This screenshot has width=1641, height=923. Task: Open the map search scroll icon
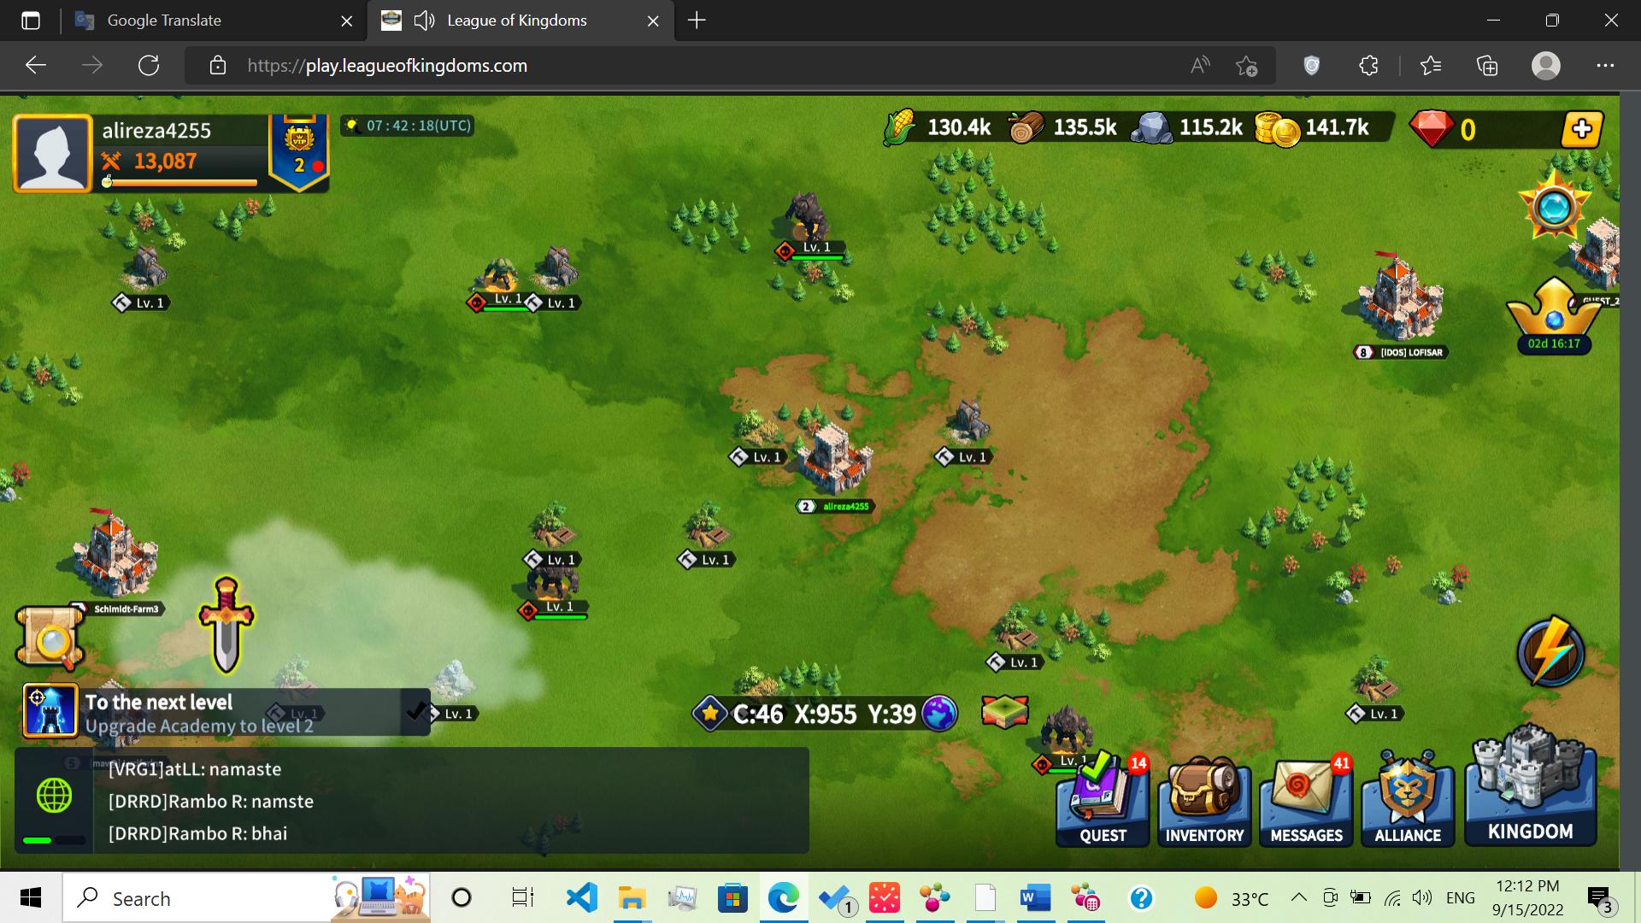[x=50, y=638]
